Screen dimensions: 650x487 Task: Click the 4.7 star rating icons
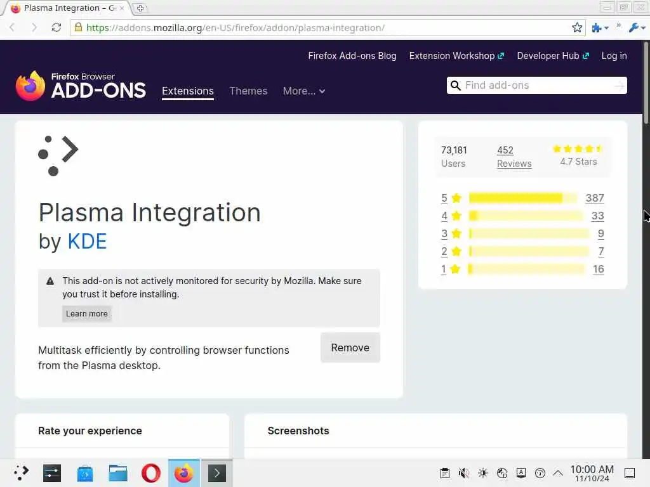pyautogui.click(x=578, y=149)
